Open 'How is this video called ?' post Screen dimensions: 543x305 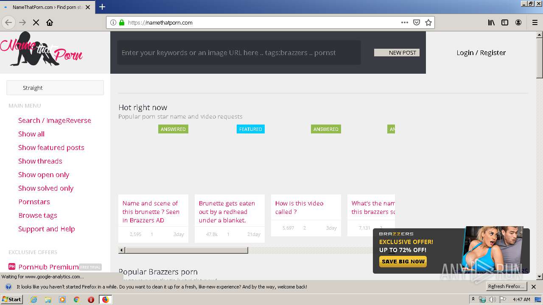(299, 208)
